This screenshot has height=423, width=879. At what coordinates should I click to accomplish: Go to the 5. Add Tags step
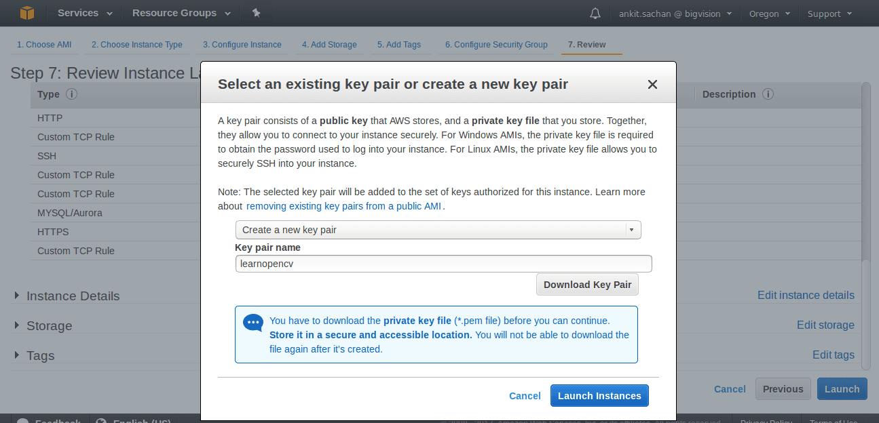[x=399, y=45]
